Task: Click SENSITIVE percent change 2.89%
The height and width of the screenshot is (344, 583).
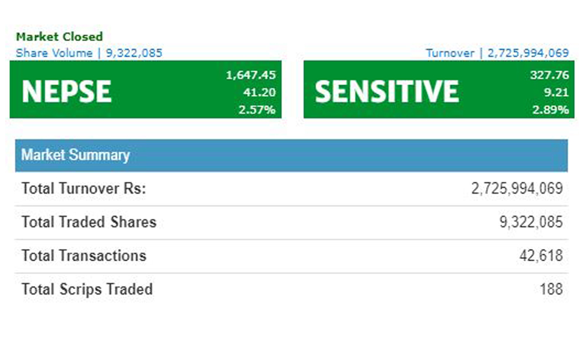Action: [x=550, y=110]
